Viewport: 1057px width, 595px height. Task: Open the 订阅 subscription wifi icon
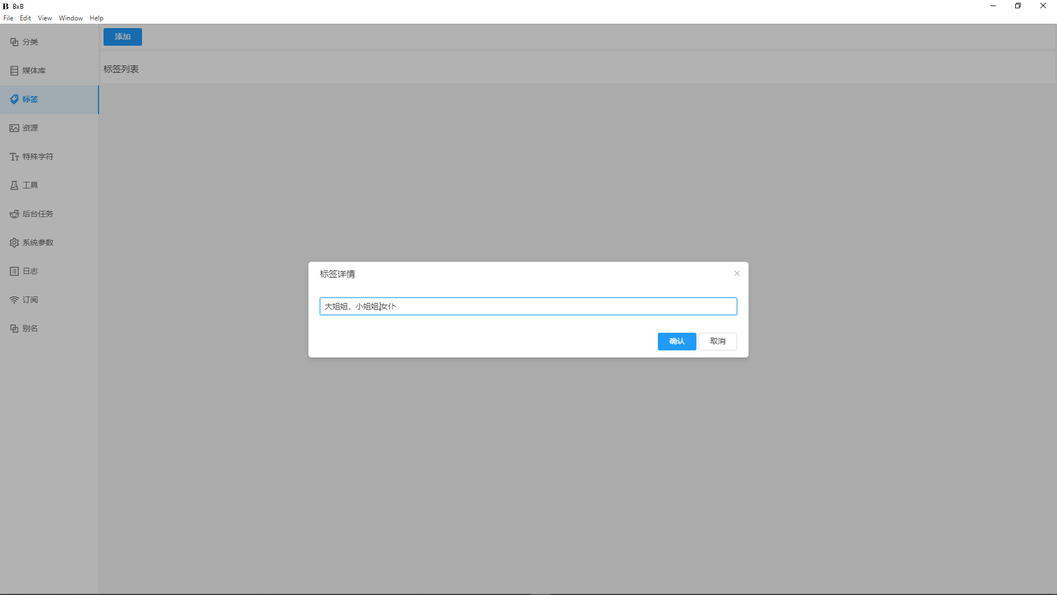pos(14,300)
